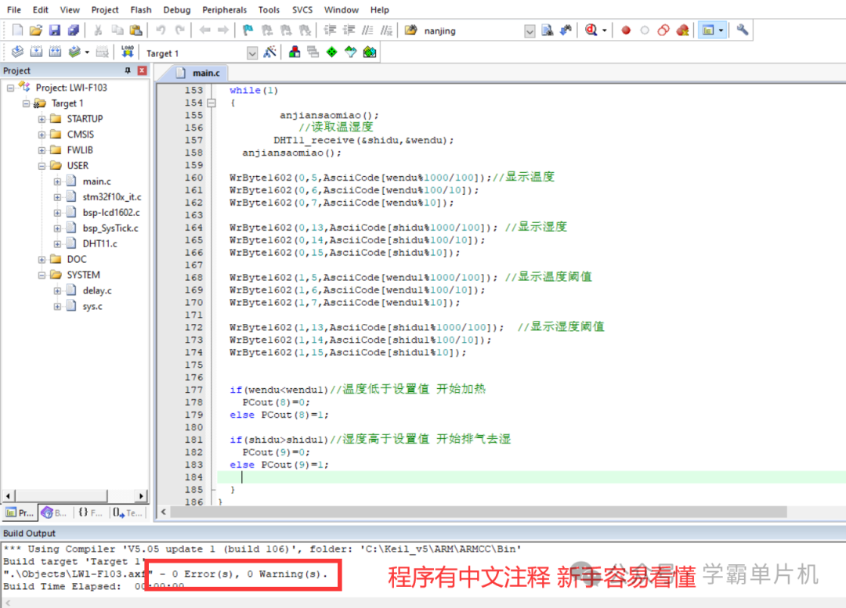Click the Find in Files icon
The height and width of the screenshot is (608, 846).
click(x=410, y=31)
